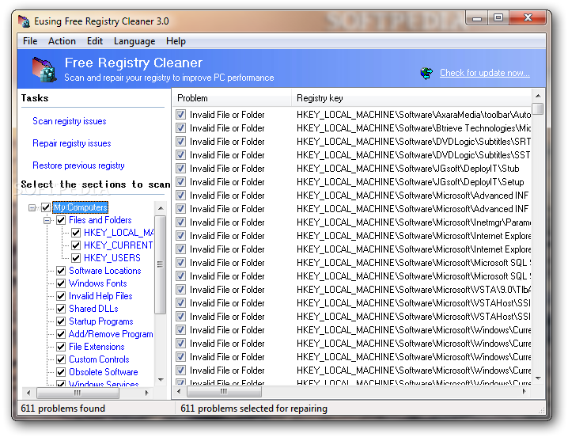Uncheck Invalid Help Files section
This screenshot has width=568, height=437.
tap(61, 296)
